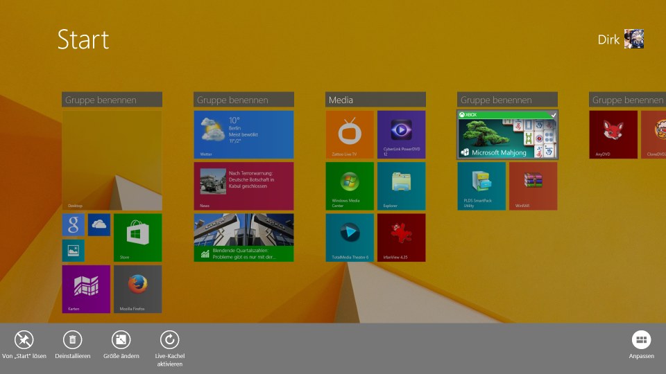Launch the IrfanView 4.35 tile
Image resolution: width=666 pixels, height=374 pixels.
(x=402, y=238)
